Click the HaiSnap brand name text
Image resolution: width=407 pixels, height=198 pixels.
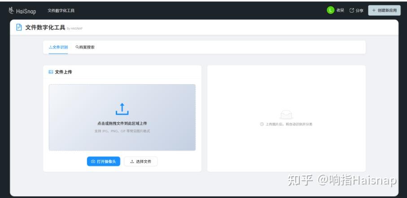coord(26,11)
